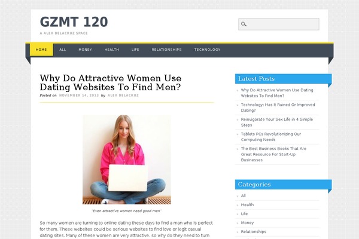Select the Relationships category in sidebar
Viewport: 359px width, 239px height.
(254, 231)
